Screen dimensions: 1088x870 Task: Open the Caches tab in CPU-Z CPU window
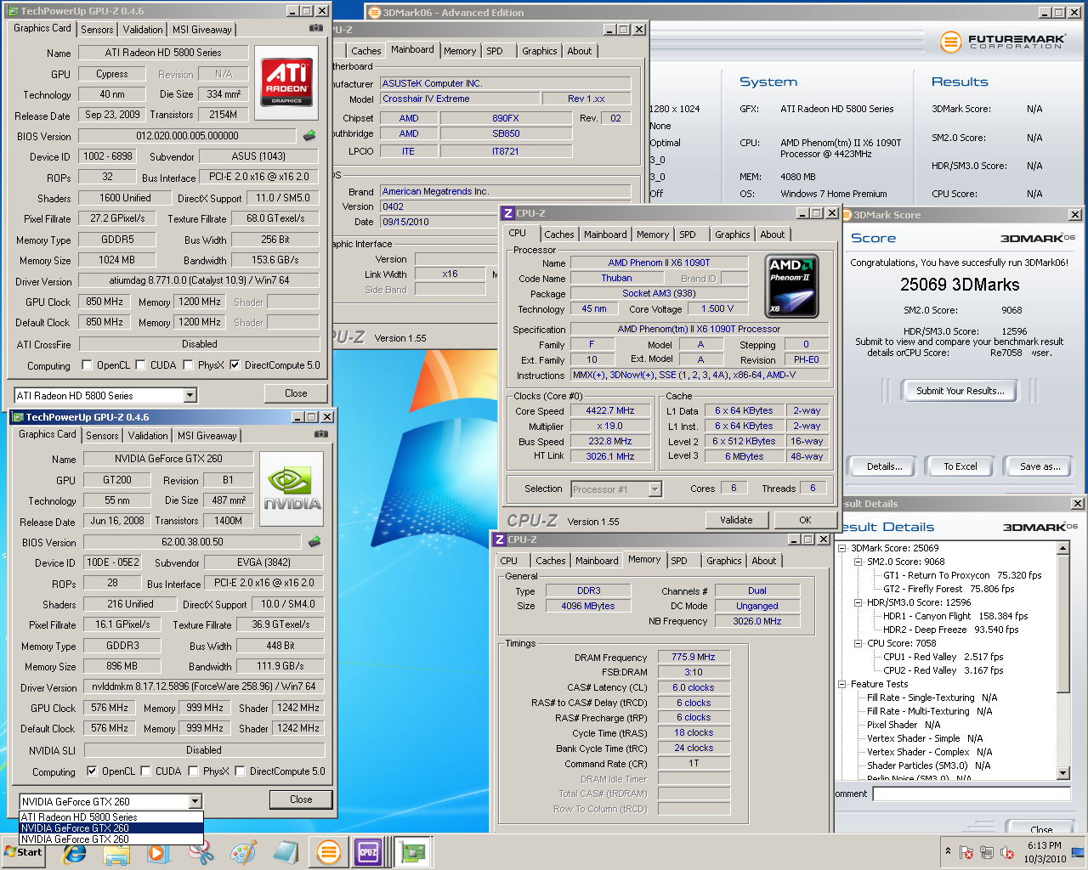[559, 234]
